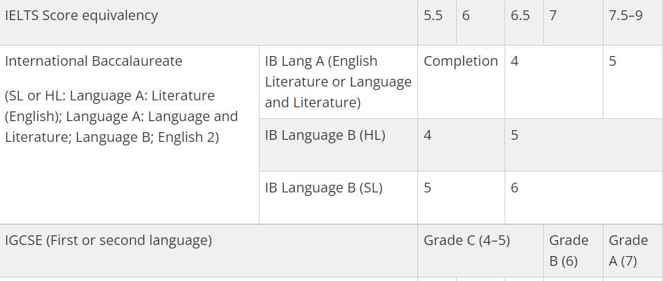This screenshot has width=663, height=281.
Task: Click the score 5 for IB Language B HL
Action: coord(583,145)
